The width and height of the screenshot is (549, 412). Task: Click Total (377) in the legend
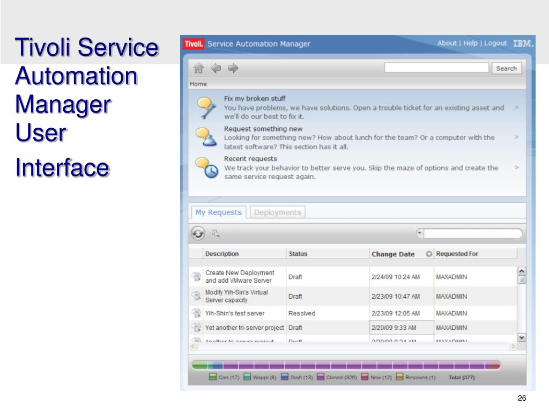click(x=462, y=377)
